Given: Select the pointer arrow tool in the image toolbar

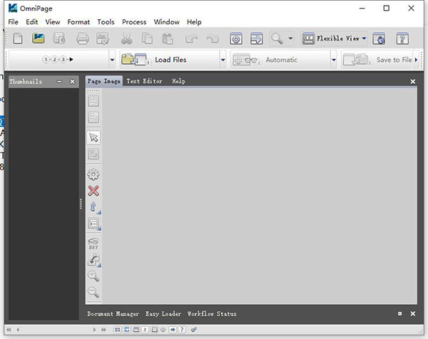Looking at the screenshot, I should point(93,137).
